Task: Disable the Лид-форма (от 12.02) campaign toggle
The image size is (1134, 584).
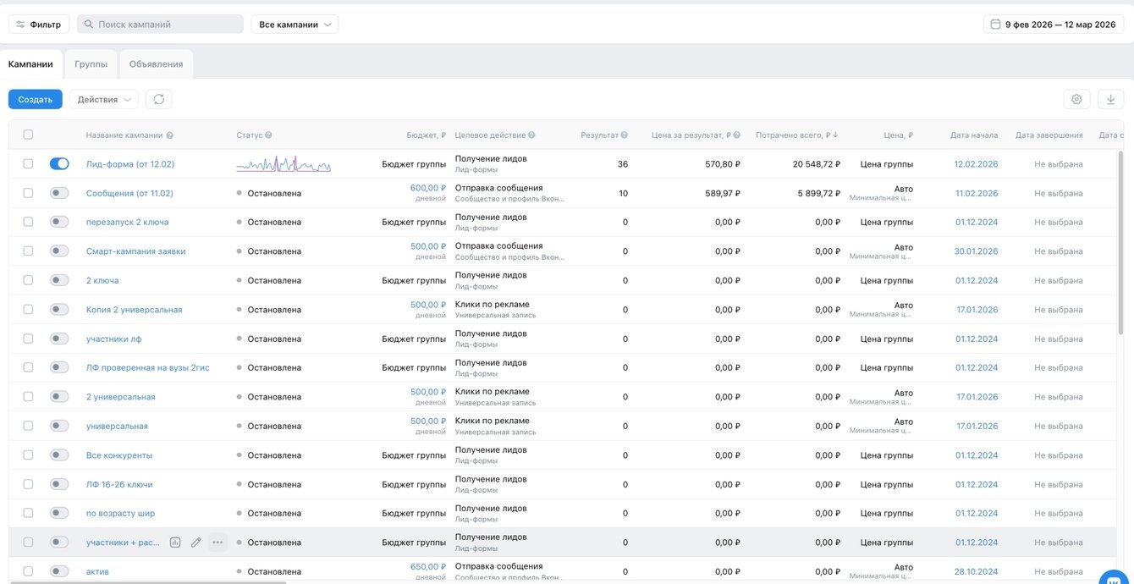Action: click(x=59, y=164)
